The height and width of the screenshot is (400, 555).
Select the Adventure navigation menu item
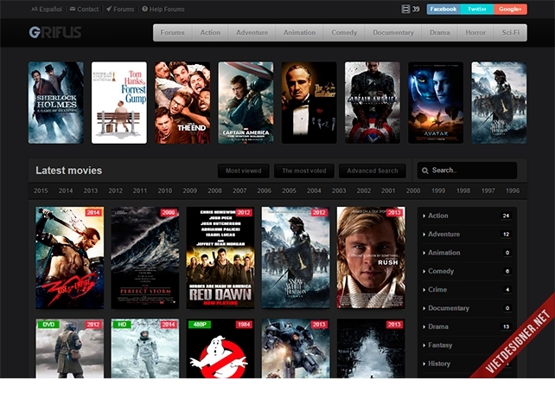[x=252, y=33]
